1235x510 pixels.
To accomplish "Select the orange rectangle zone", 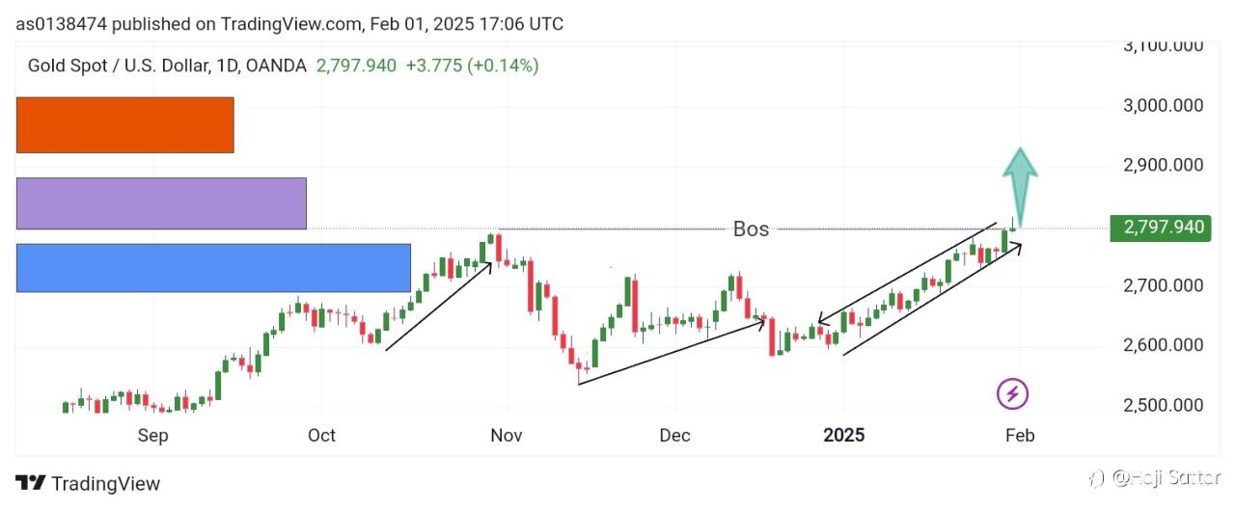I will [x=125, y=124].
